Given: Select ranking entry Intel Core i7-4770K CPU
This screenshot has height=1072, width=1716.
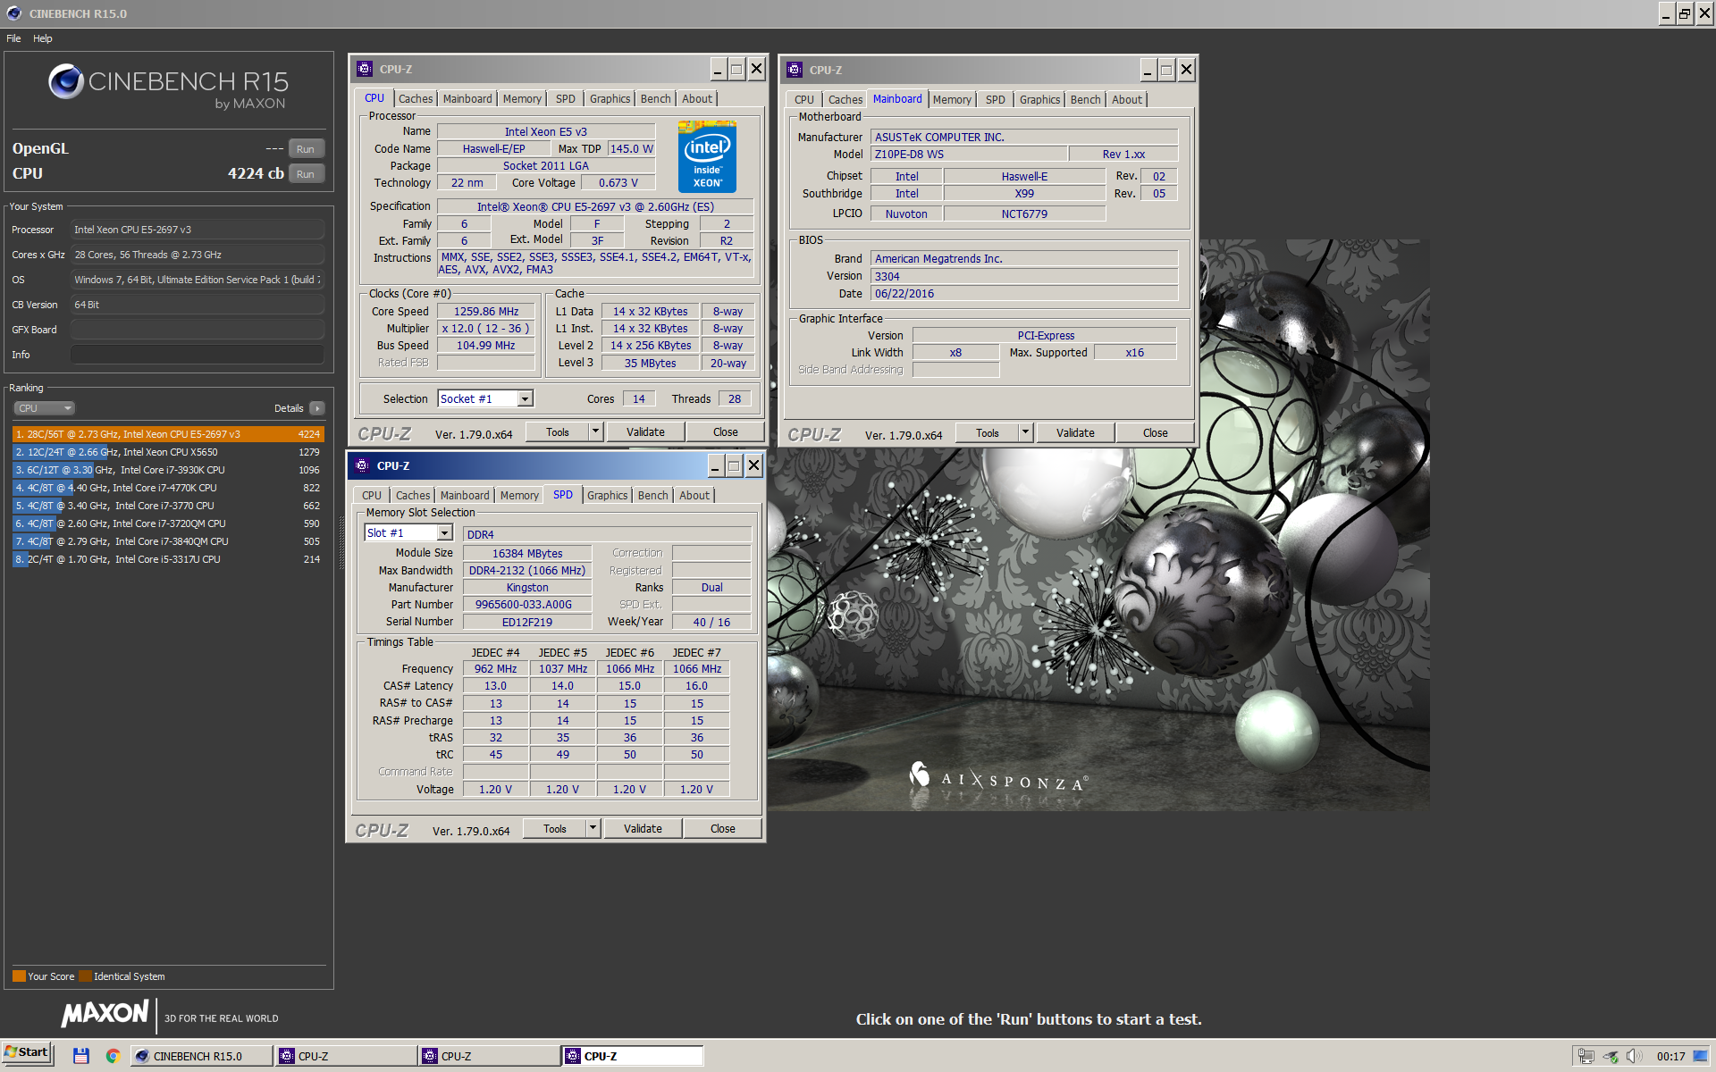Looking at the screenshot, I should tap(168, 488).
